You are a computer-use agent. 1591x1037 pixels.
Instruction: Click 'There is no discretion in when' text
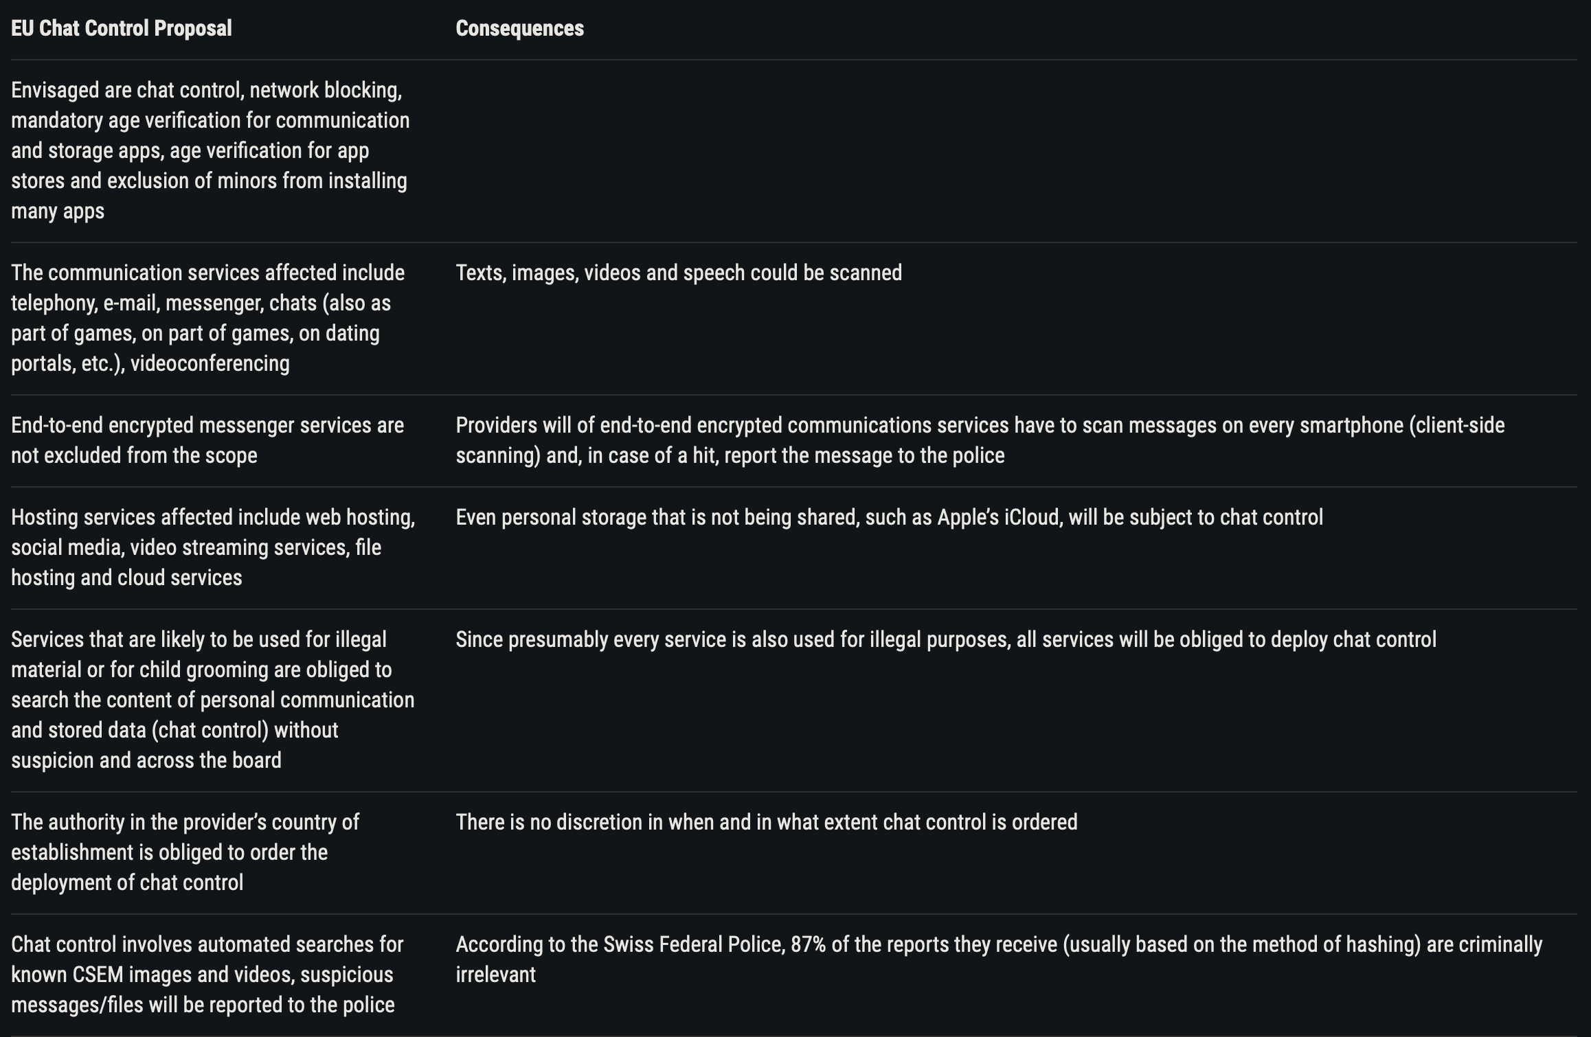coord(767,822)
